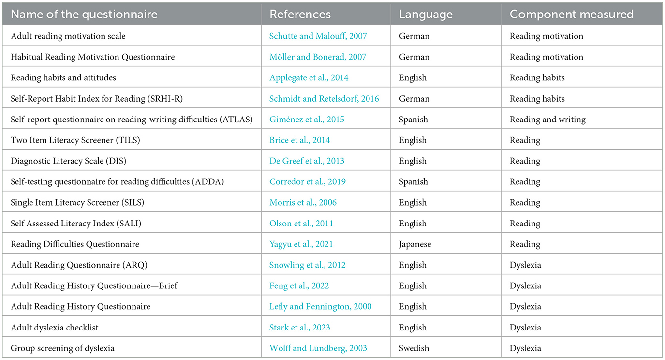This screenshot has width=665, height=360.
Task: Select 'Habitual Reading Motivation Questionnaire' cell
Action: [131, 57]
